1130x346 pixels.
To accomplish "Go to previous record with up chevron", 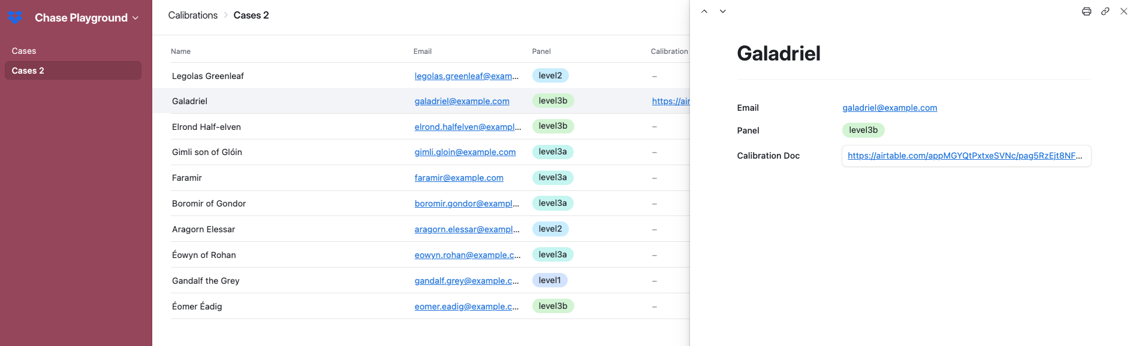I will [x=704, y=11].
